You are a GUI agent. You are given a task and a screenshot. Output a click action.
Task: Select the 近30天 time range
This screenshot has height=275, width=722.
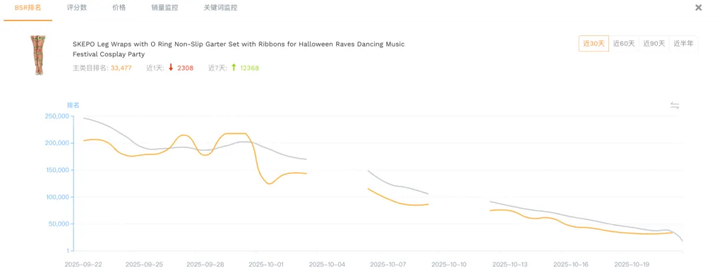coord(593,43)
